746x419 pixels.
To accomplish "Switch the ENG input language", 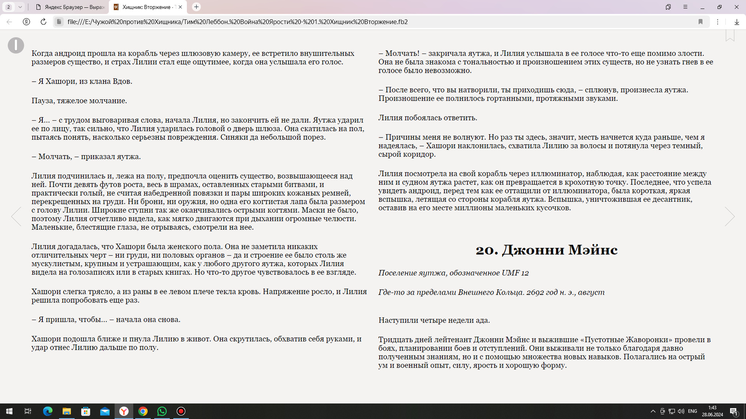I will tap(692, 411).
